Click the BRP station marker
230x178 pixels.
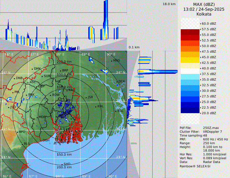[60, 71]
